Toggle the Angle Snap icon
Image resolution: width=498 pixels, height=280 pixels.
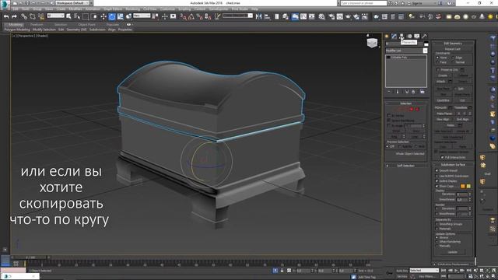tap(191, 16)
